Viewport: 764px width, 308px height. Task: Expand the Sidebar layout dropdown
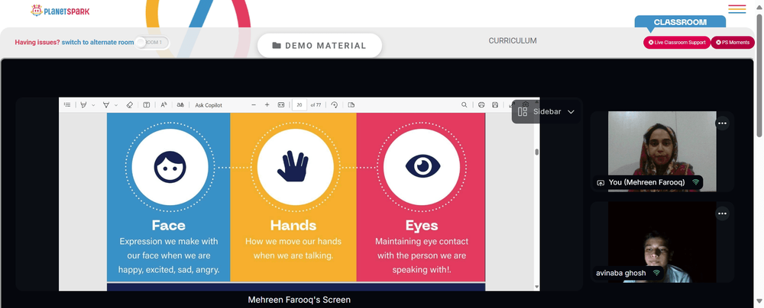tap(545, 112)
